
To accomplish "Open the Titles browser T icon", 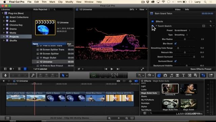I will pos(183,75).
